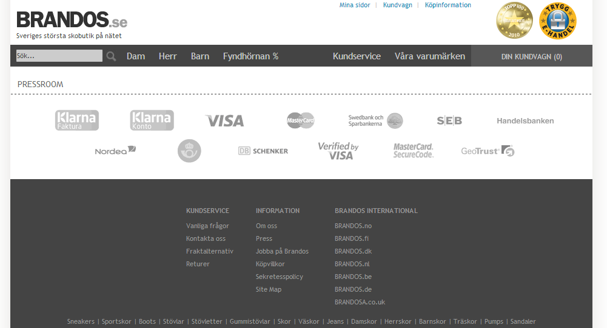607x328 pixels.
Task: Click the GeoTrust logo
Action: click(x=488, y=151)
